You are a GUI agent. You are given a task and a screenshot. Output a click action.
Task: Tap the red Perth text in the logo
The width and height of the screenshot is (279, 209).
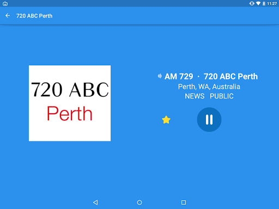70,114
